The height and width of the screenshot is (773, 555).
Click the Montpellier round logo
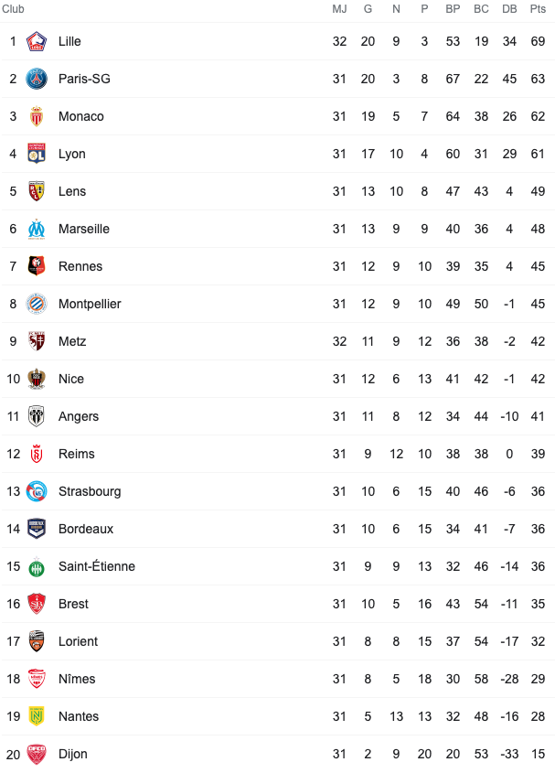point(37,304)
